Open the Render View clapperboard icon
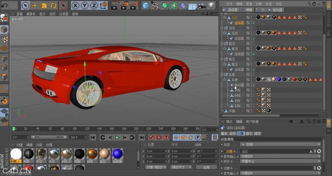 tap(115, 6)
